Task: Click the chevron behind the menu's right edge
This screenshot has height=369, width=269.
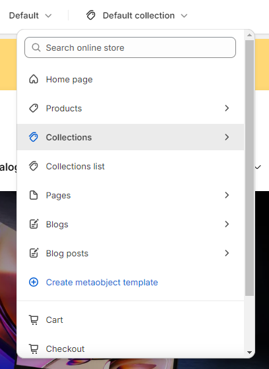Action: coord(258,167)
